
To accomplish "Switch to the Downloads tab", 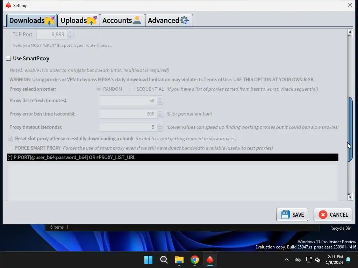I will click(x=32, y=21).
